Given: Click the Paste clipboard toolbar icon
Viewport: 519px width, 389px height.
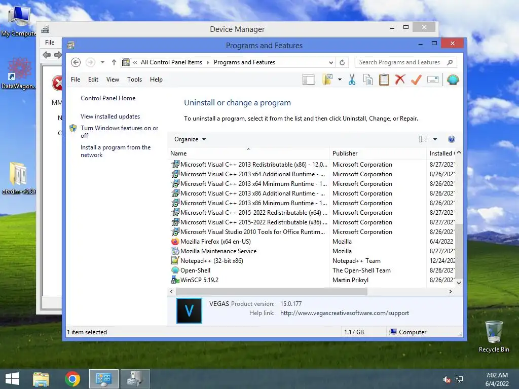Looking at the screenshot, I should [384, 80].
